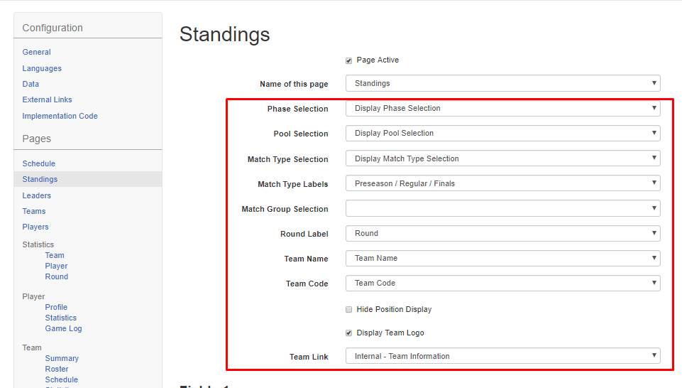Open the Languages configuration link

42,68
